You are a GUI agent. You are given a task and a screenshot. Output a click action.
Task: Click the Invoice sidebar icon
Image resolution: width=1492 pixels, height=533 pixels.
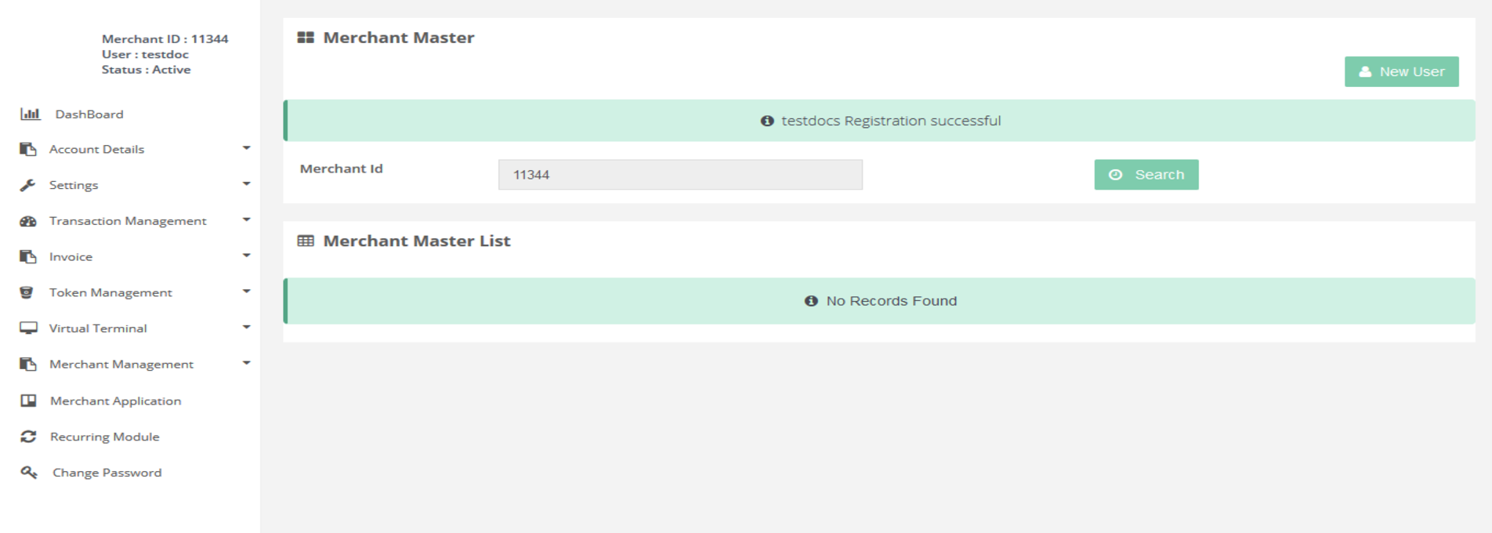click(28, 257)
